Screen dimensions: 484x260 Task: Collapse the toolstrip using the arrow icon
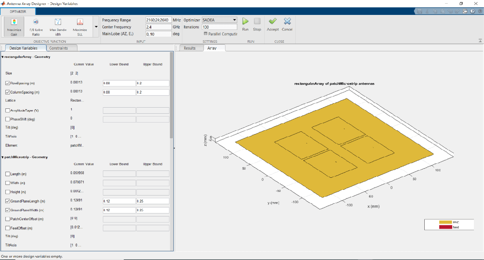(480, 41)
